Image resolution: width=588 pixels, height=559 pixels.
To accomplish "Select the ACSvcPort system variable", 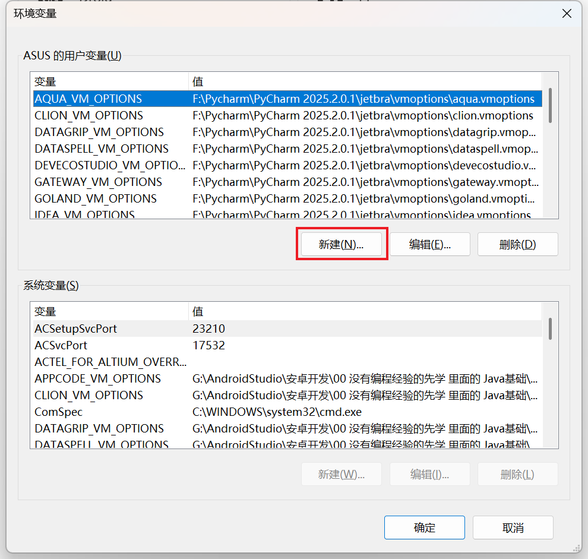I will 287,345.
